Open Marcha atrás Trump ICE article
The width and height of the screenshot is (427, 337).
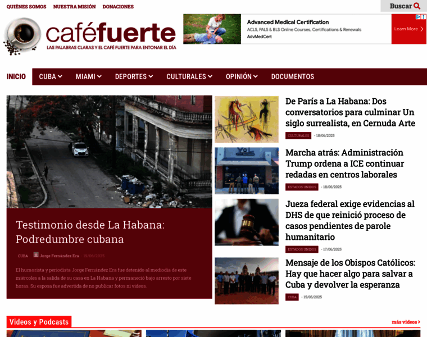pos(344,163)
